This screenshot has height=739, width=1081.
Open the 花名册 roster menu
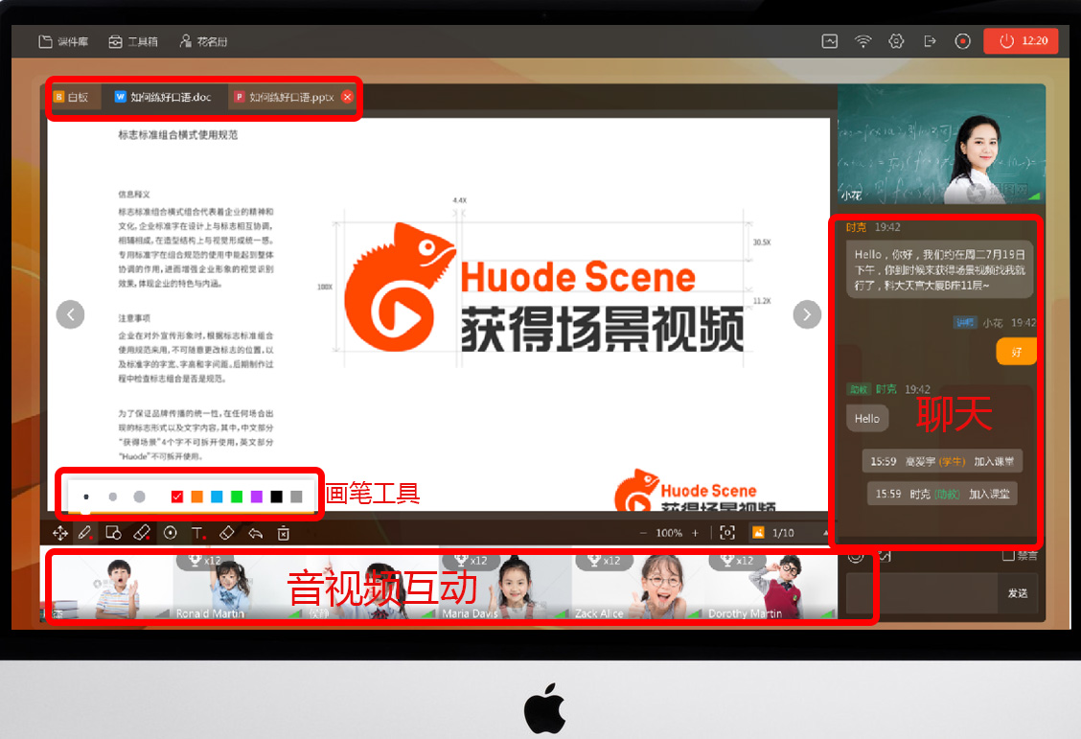(x=203, y=41)
